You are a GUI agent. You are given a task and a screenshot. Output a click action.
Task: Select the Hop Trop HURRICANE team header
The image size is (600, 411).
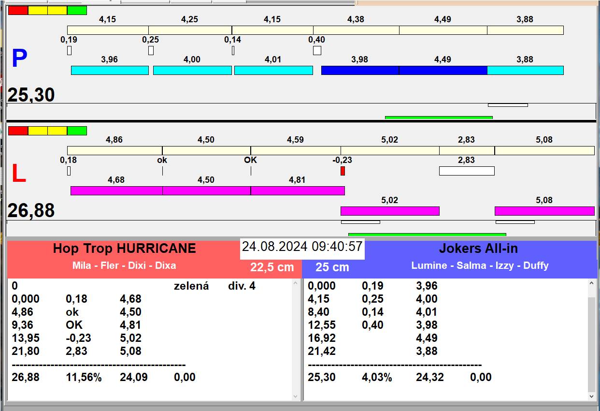coord(124,249)
